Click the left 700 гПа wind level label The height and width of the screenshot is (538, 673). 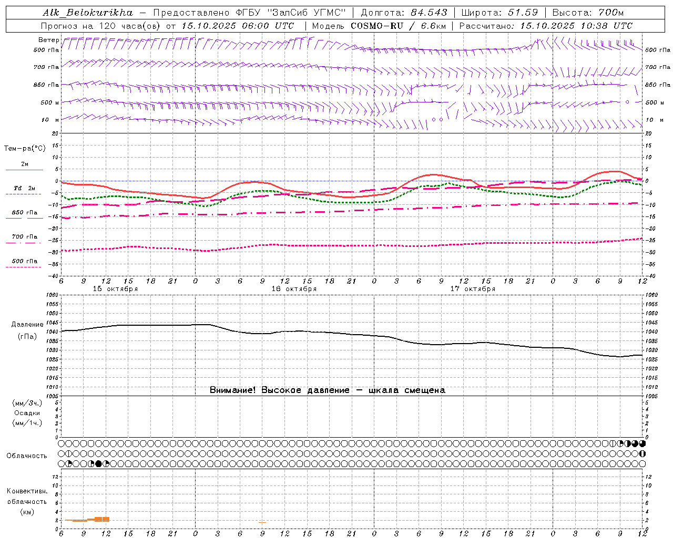46,67
